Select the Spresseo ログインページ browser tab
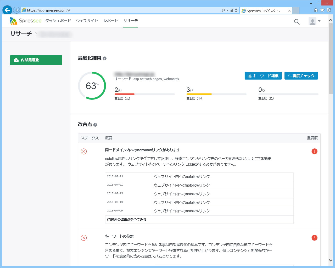This screenshot has height=268, width=335. 264,11
